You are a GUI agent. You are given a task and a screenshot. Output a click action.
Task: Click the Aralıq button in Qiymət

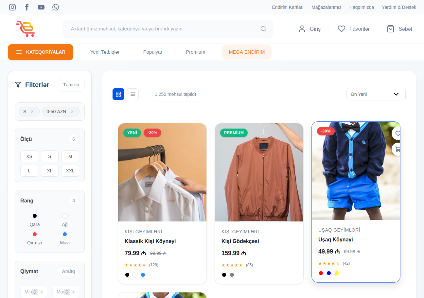tap(68, 271)
